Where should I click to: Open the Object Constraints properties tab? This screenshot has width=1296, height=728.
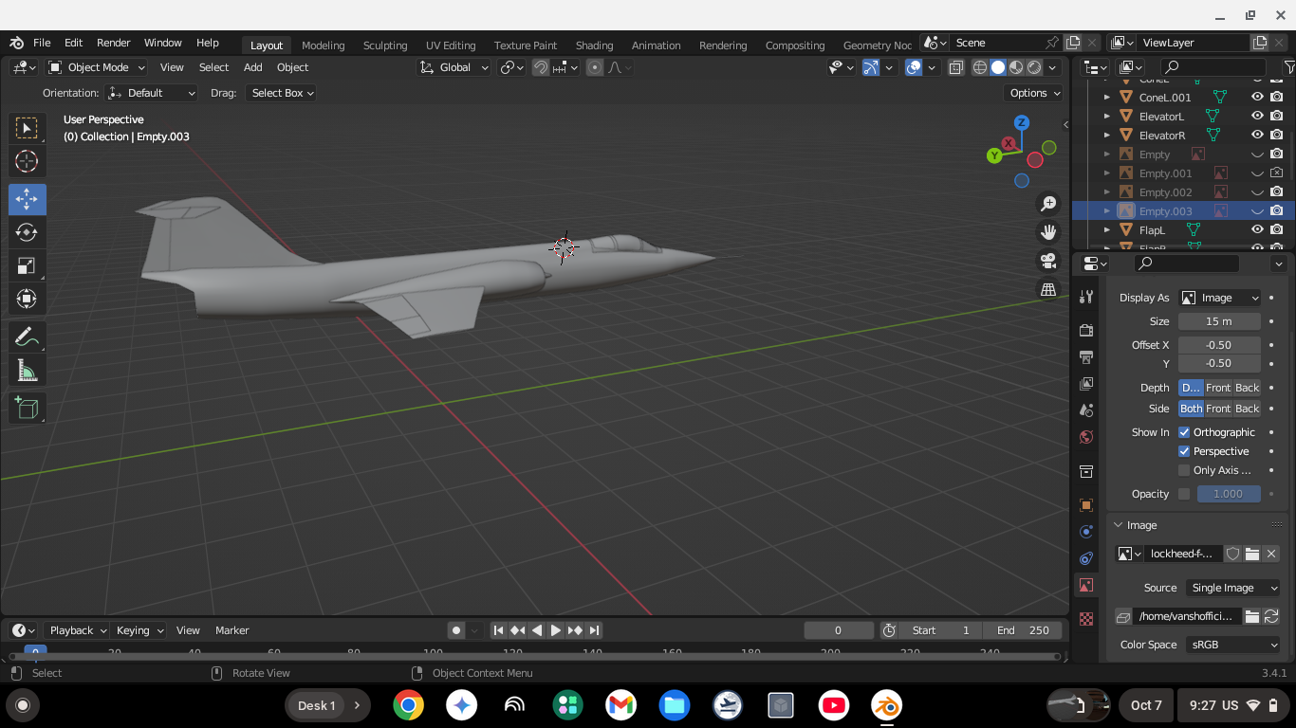coord(1086,558)
